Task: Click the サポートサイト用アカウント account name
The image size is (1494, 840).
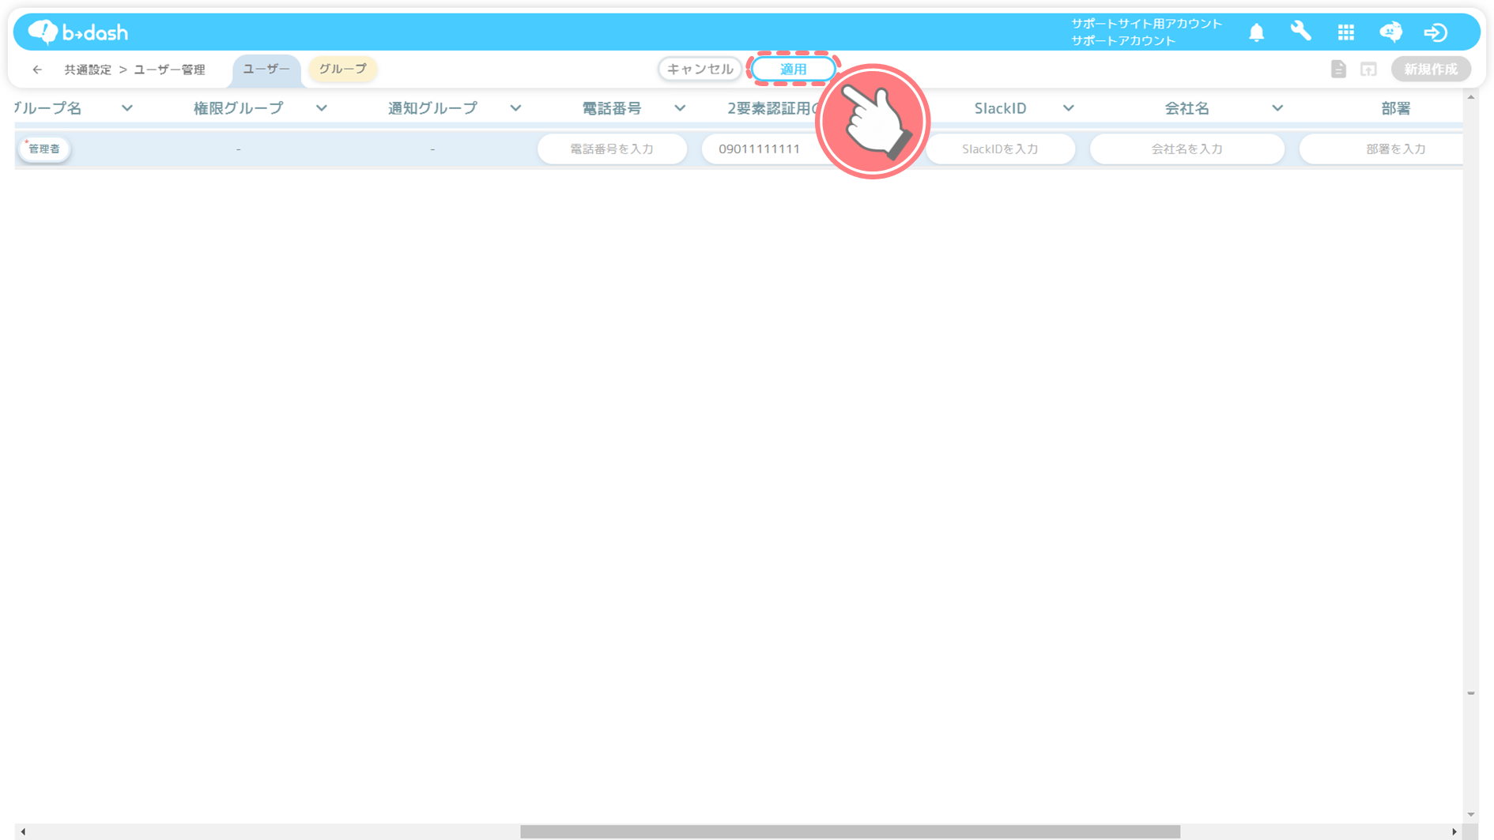Action: [1146, 24]
